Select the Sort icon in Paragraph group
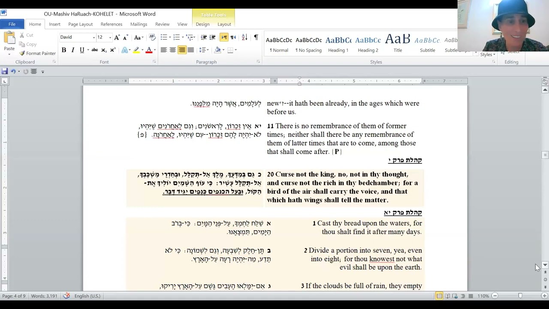 pos(244,37)
